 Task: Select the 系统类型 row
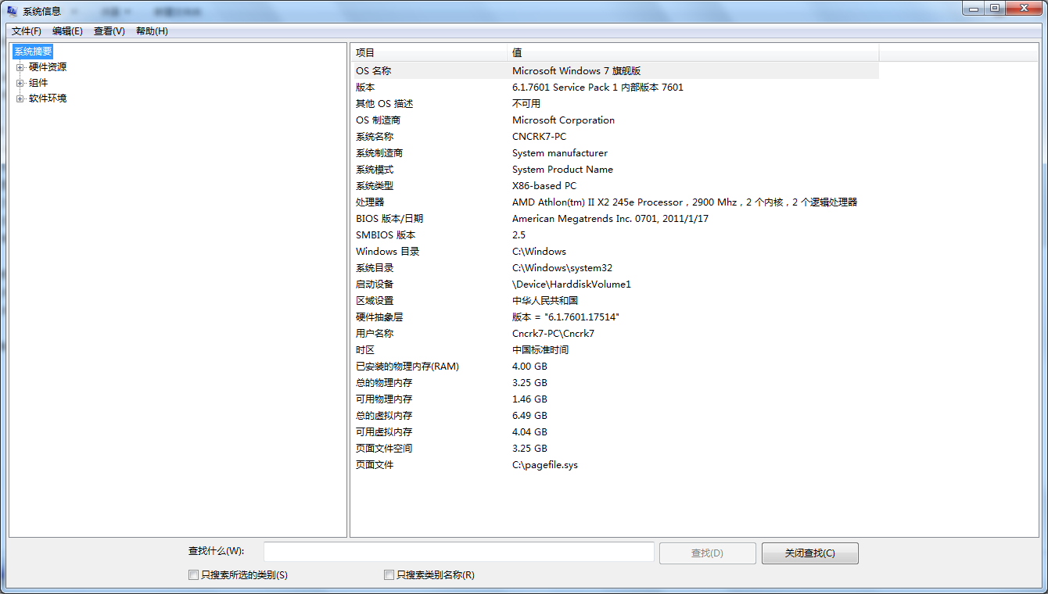pyautogui.click(x=615, y=186)
